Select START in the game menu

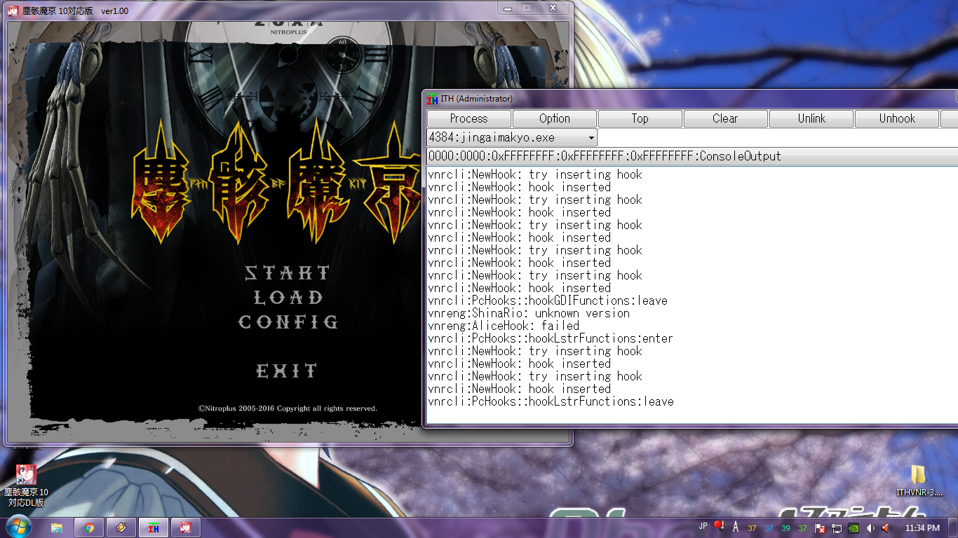coord(288,273)
